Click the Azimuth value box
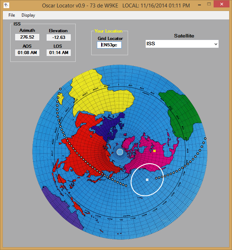 pos(27,37)
